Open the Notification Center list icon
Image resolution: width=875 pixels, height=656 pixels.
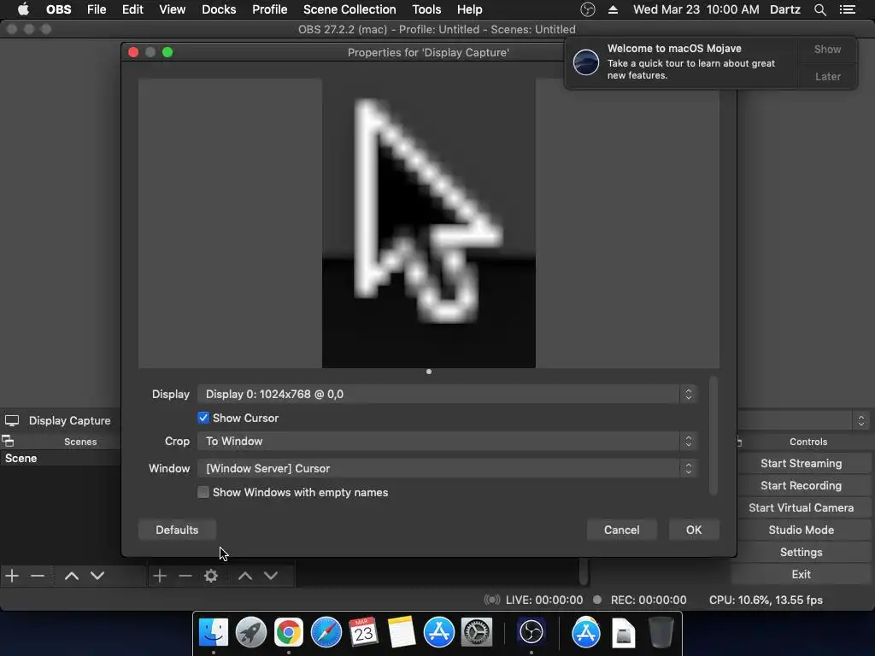pyautogui.click(x=847, y=9)
